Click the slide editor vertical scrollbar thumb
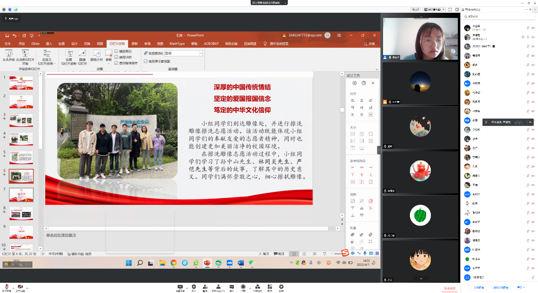This screenshot has width=538, height=293. tap(342, 110)
